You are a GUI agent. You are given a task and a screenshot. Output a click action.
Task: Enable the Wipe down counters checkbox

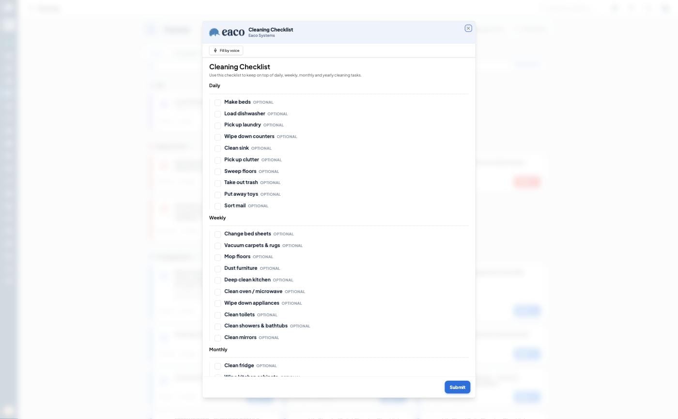pyautogui.click(x=218, y=137)
